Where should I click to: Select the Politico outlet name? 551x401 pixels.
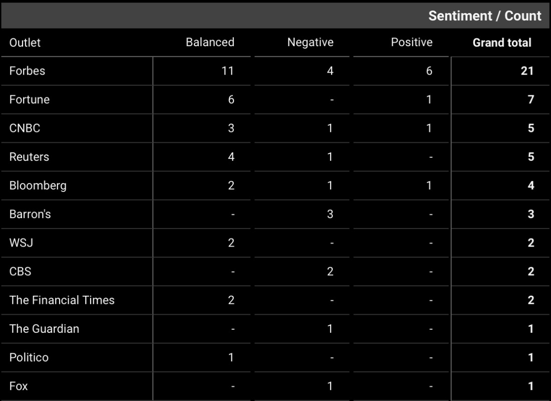tap(29, 357)
